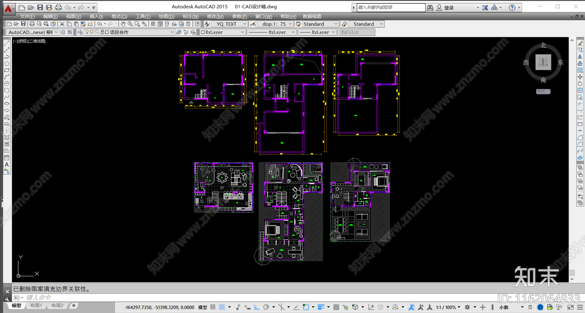Viewport: 585px width, 313px height.
Task: Click 登录 sign-in button
Action: (x=449, y=8)
